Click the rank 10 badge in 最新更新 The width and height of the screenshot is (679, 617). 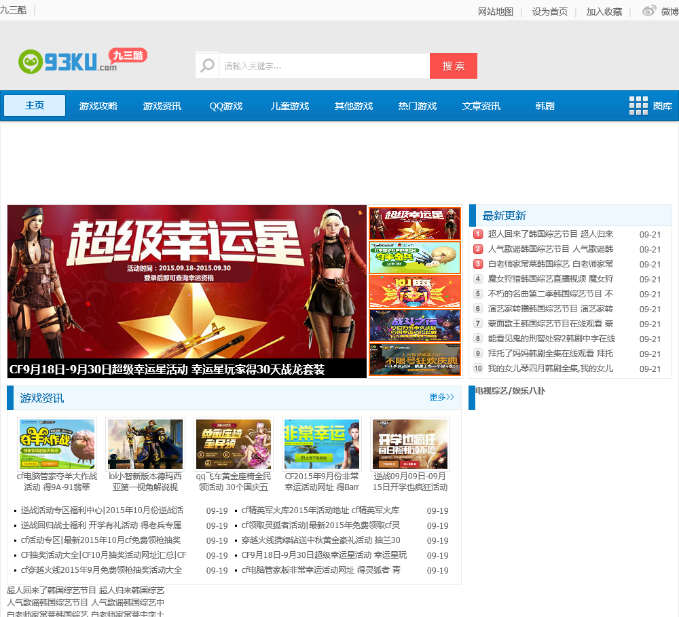click(x=477, y=369)
